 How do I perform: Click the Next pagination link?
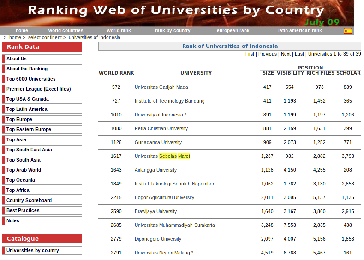(x=286, y=54)
